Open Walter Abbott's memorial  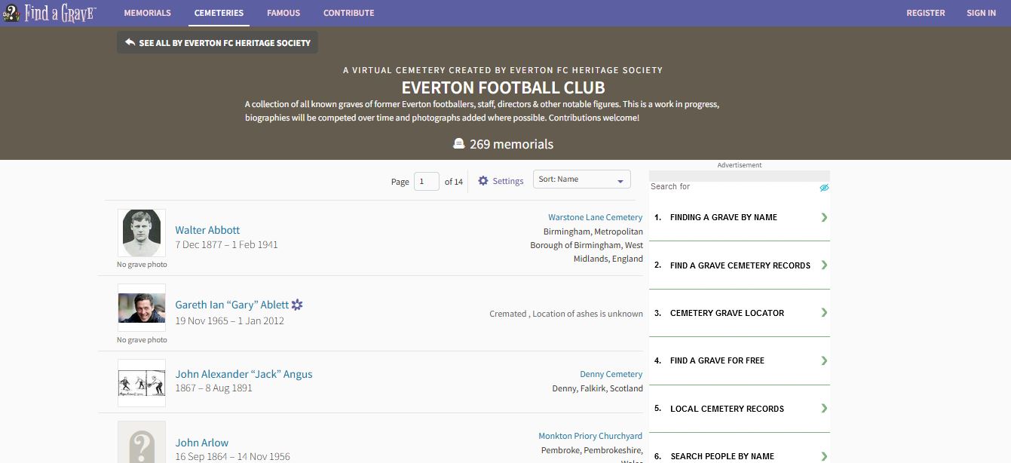click(207, 230)
